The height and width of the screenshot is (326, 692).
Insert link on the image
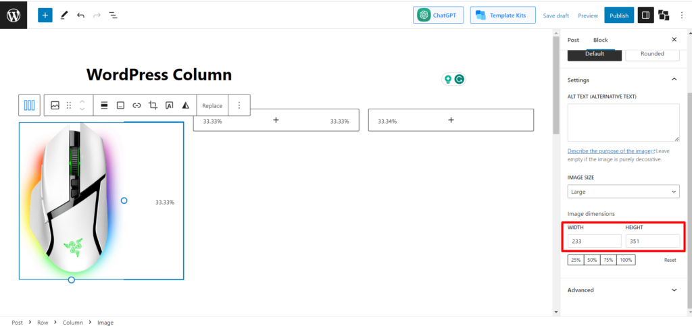[137, 105]
